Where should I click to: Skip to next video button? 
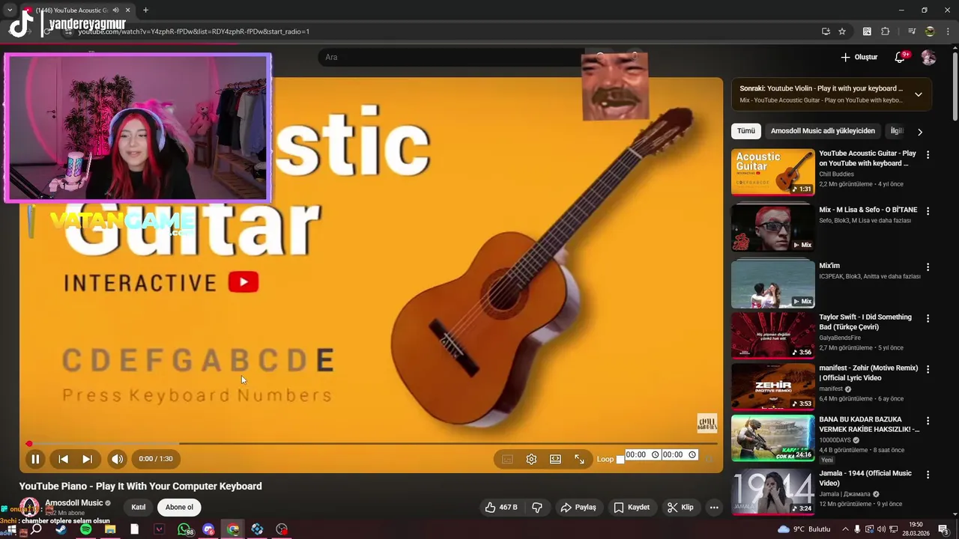coord(88,459)
